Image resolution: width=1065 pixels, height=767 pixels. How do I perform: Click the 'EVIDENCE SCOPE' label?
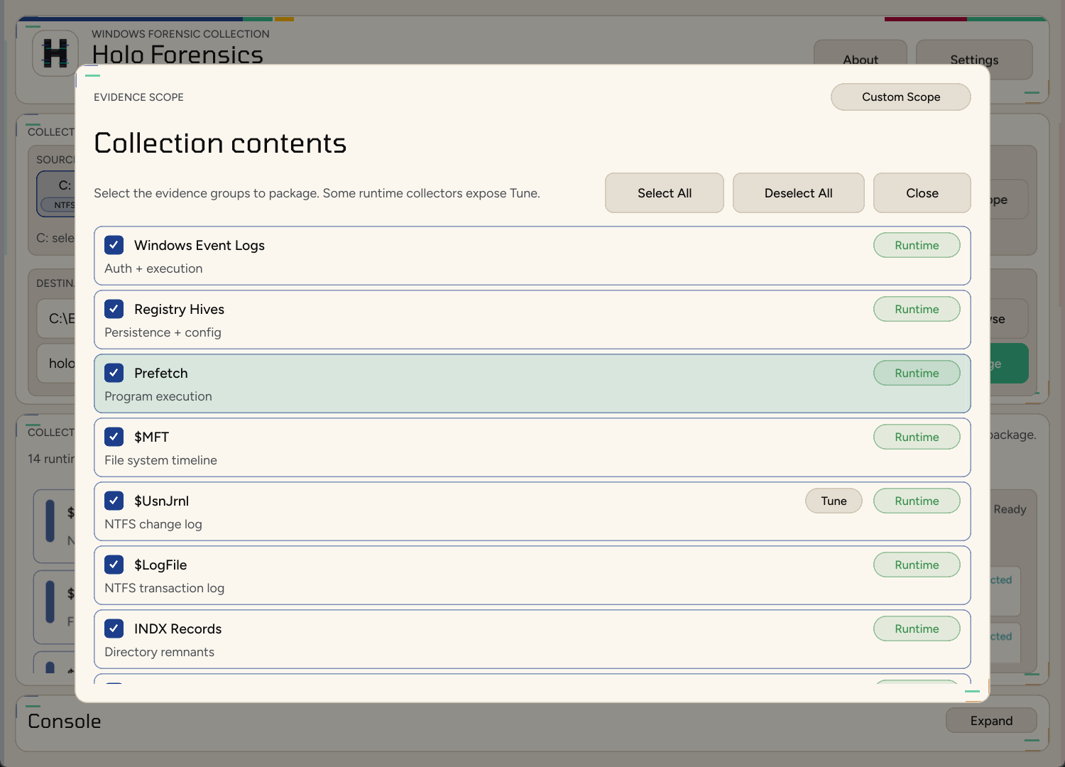click(x=138, y=97)
